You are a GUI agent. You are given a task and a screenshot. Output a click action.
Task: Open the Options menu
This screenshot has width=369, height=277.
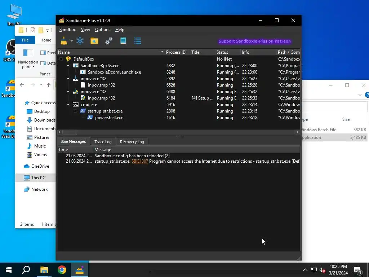(103, 30)
